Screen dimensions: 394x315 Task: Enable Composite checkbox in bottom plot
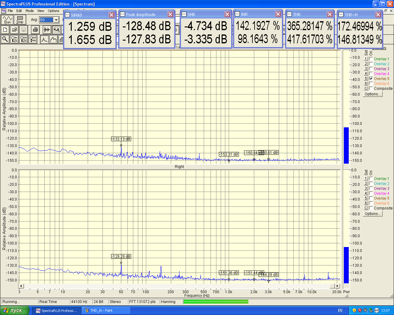[x=371, y=208]
